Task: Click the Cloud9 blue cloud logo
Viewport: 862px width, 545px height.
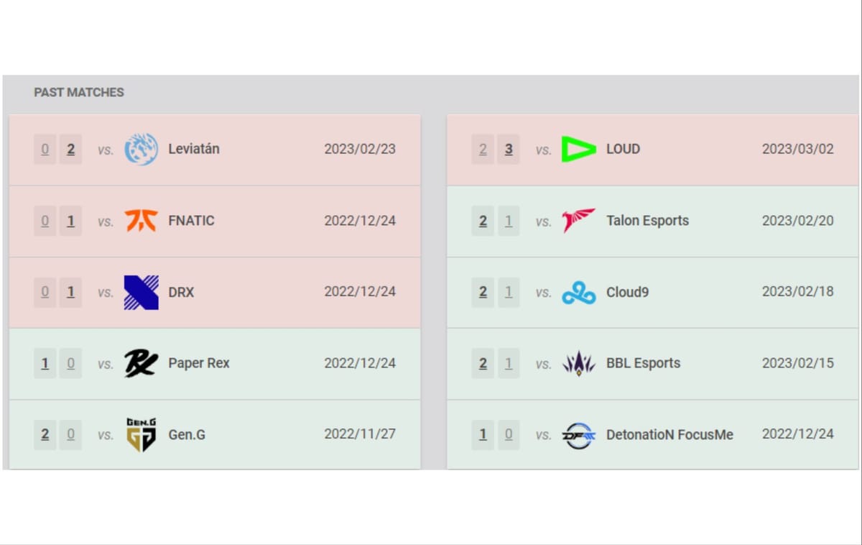Action: 578,292
